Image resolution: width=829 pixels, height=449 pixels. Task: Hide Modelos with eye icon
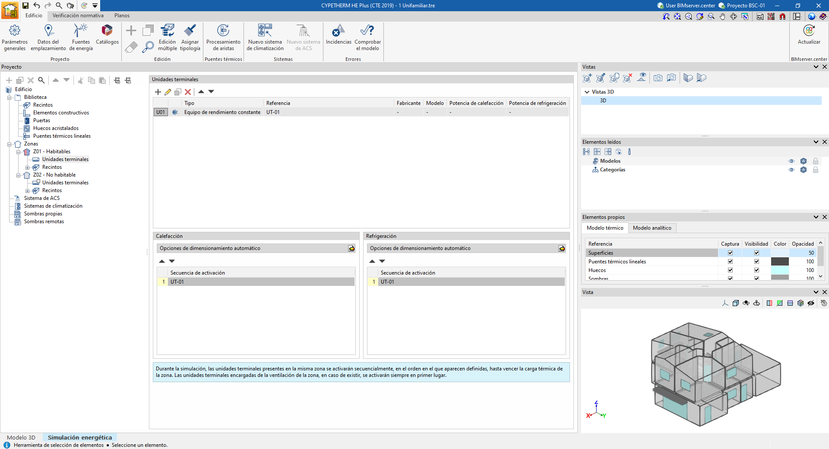click(x=791, y=161)
